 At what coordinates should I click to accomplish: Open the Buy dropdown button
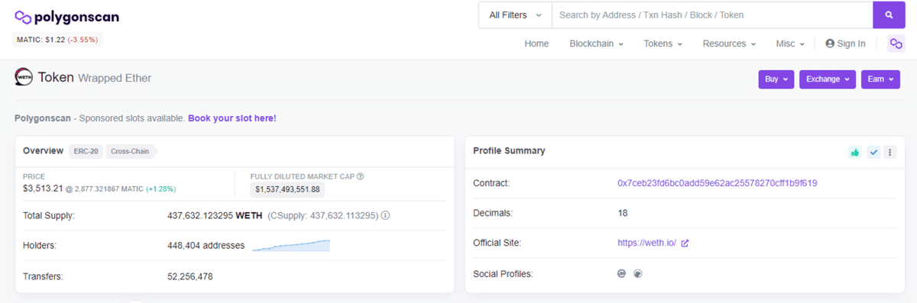click(x=776, y=79)
